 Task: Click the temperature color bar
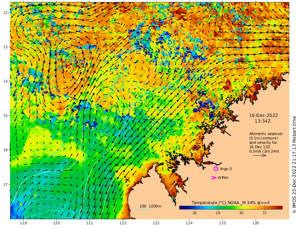click(x=231, y=208)
